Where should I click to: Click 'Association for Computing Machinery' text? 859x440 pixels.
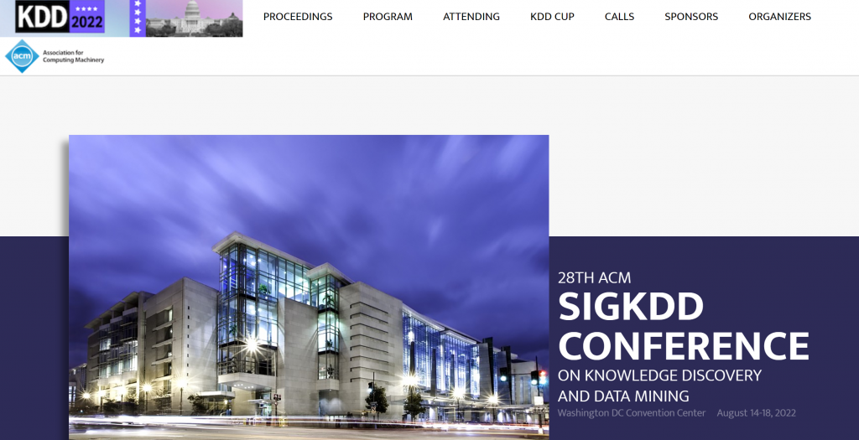click(x=74, y=56)
